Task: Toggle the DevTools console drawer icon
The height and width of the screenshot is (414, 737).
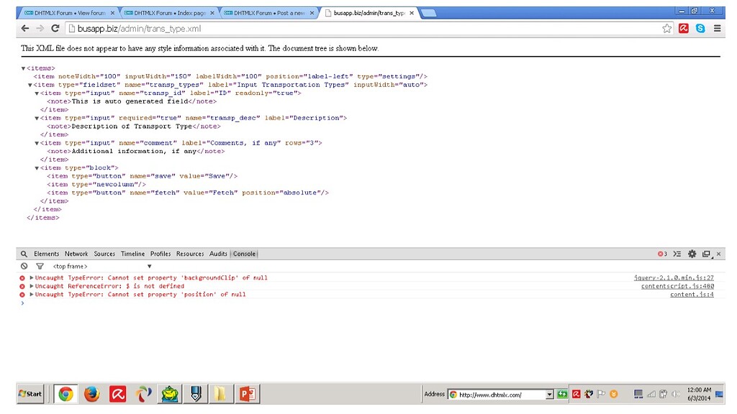Action: coord(677,254)
